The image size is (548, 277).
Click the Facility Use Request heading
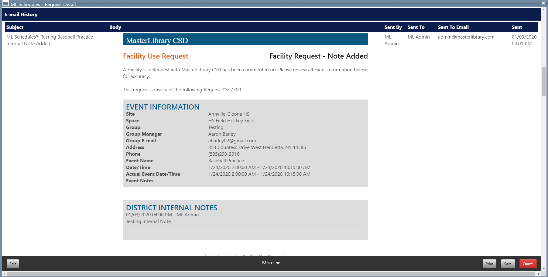[x=156, y=56]
